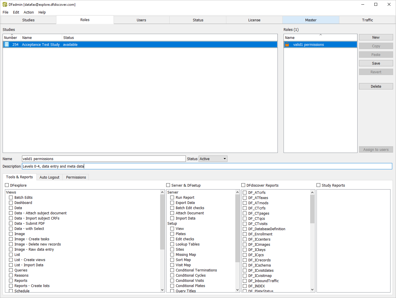The width and height of the screenshot is (396, 298).
Task: Click the orange lock icon beside valid1 permissions
Action: point(287,44)
